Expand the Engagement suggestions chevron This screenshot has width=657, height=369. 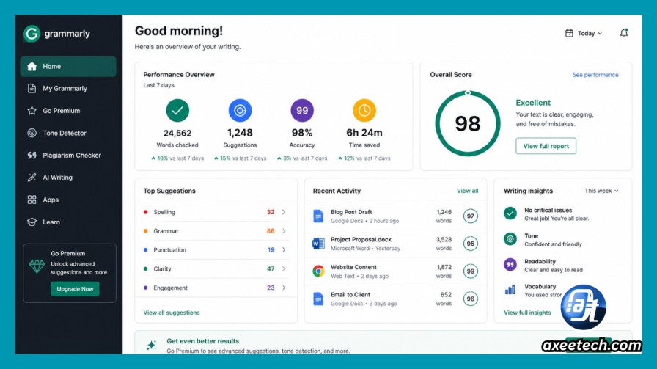coord(284,288)
